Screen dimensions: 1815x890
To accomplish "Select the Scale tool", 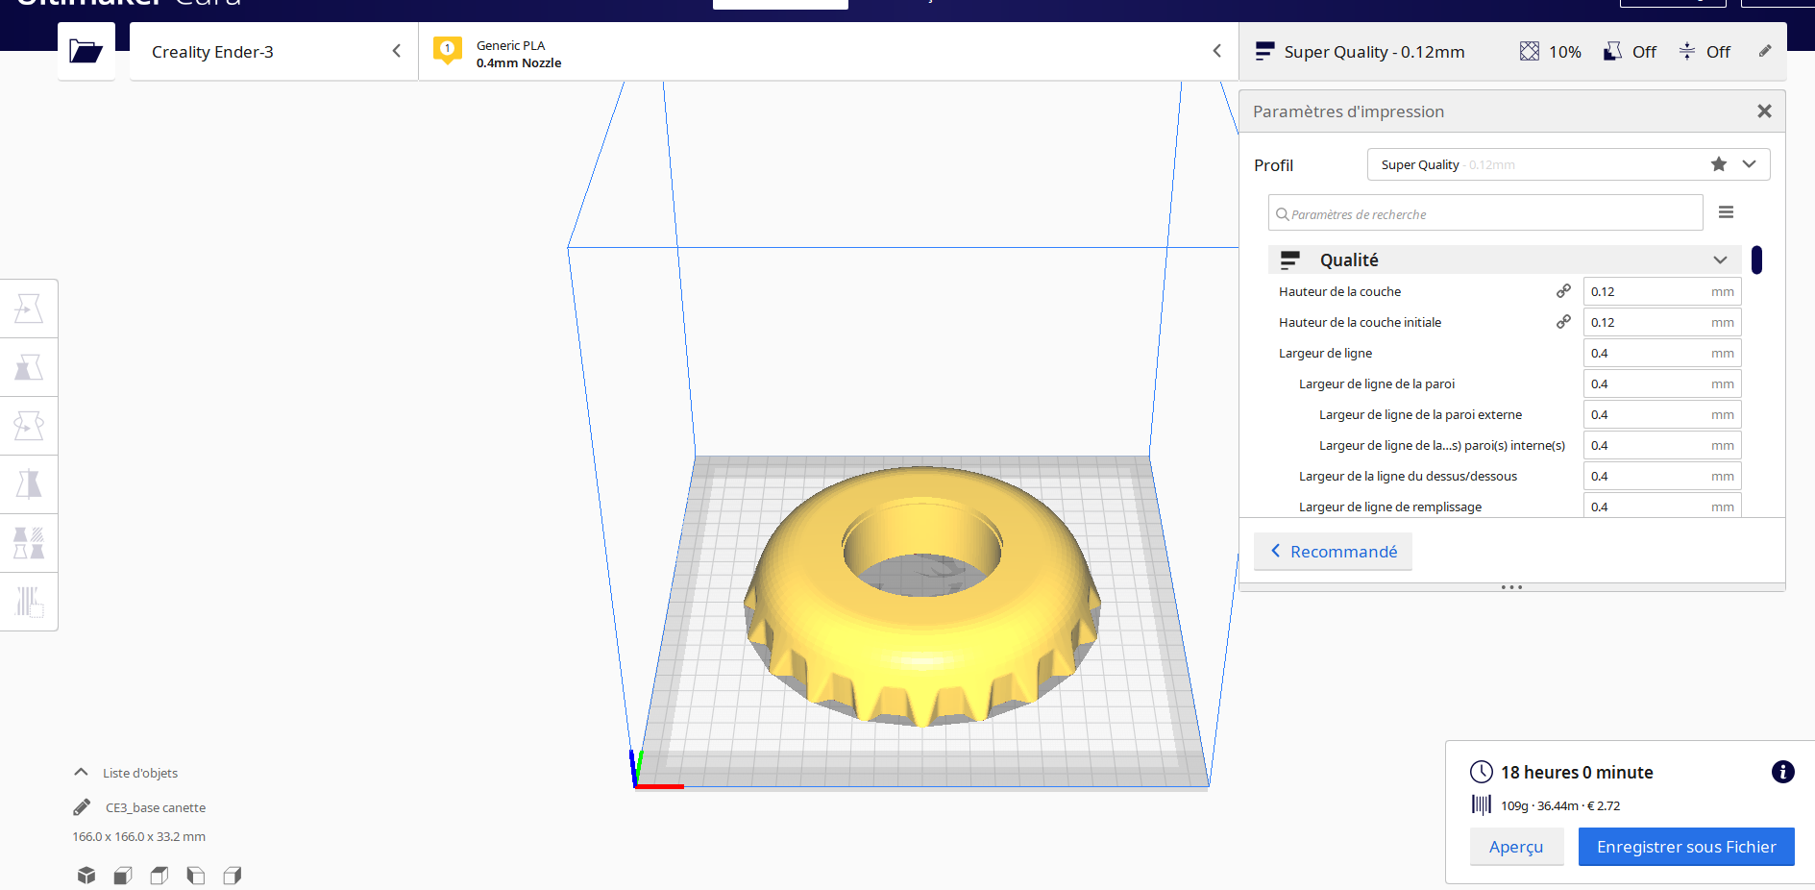I will tap(29, 367).
